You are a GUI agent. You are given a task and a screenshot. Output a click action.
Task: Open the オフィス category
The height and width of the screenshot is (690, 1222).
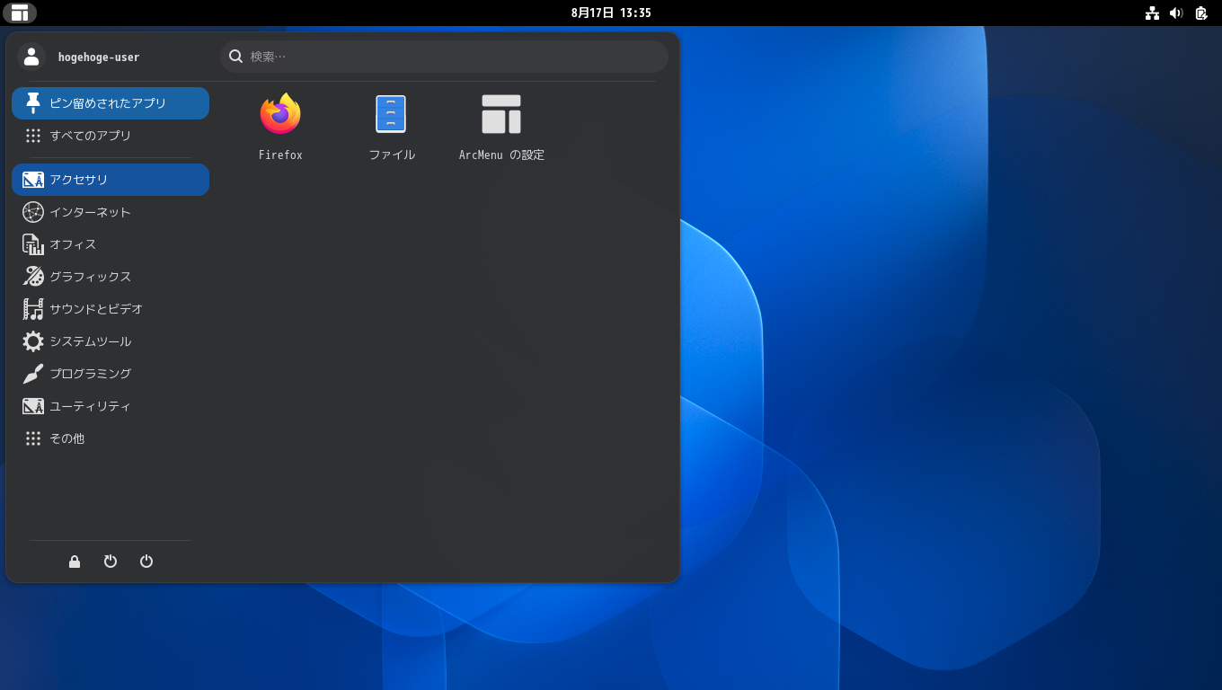[x=111, y=244]
